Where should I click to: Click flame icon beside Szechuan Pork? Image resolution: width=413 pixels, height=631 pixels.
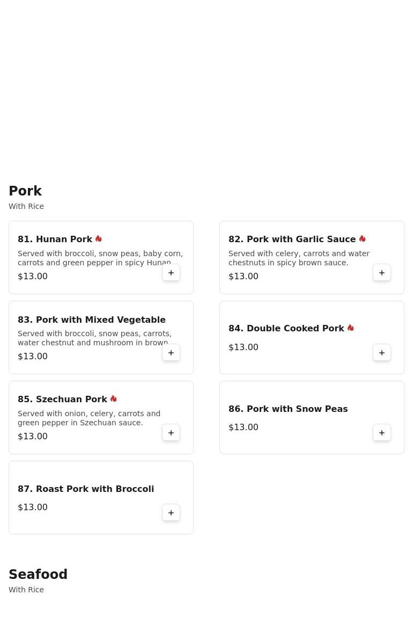114,399
